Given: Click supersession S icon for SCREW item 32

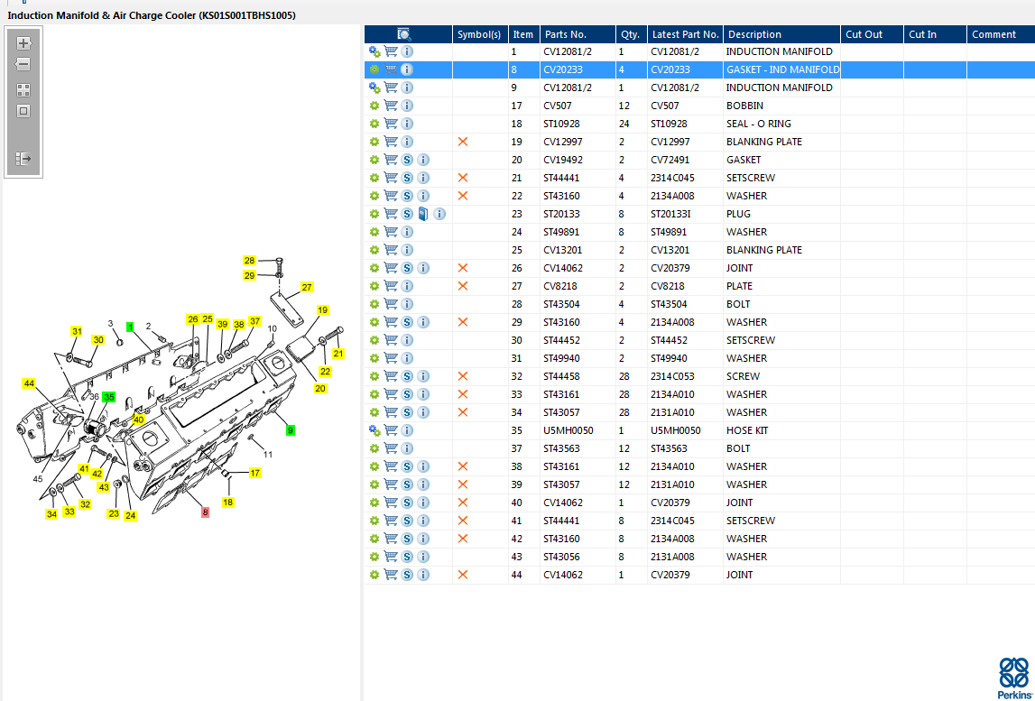Looking at the screenshot, I should coord(407,376).
